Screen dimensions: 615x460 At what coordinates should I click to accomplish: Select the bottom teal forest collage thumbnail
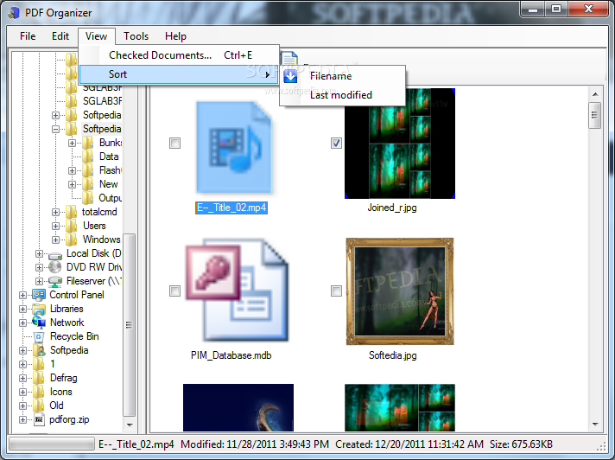400,407
